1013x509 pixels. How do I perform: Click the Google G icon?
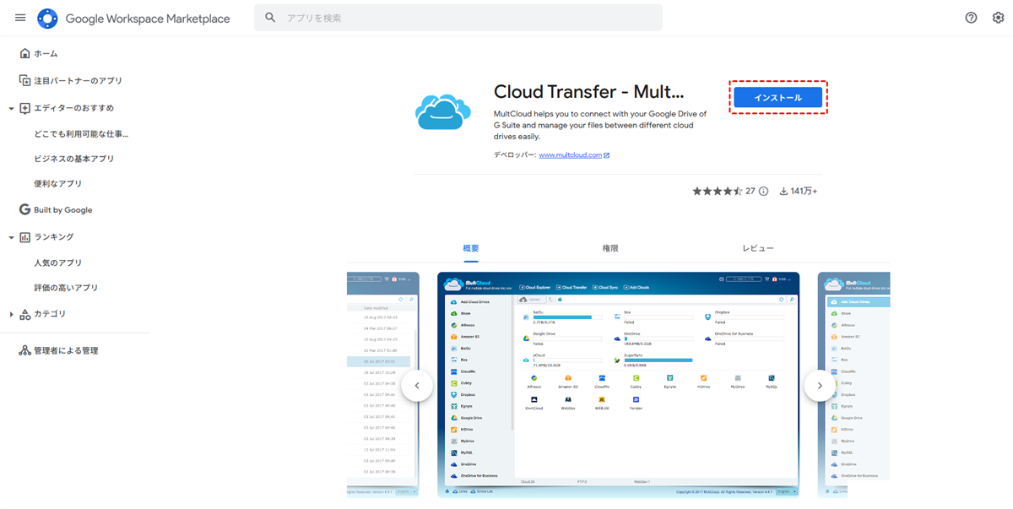coord(24,209)
